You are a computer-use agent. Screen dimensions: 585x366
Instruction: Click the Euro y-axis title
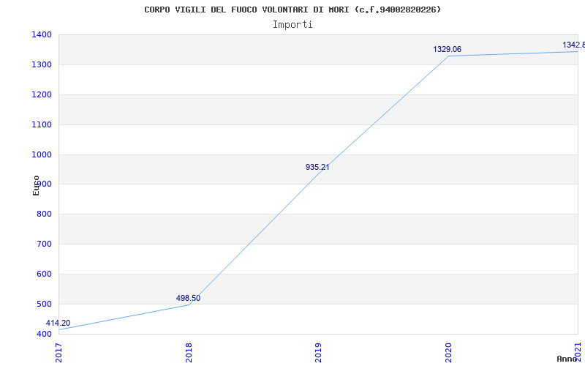pyautogui.click(x=36, y=185)
